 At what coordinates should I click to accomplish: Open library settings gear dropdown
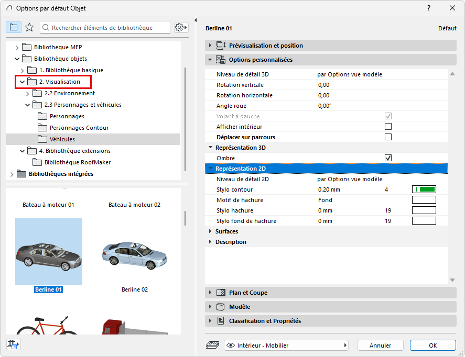click(181, 27)
